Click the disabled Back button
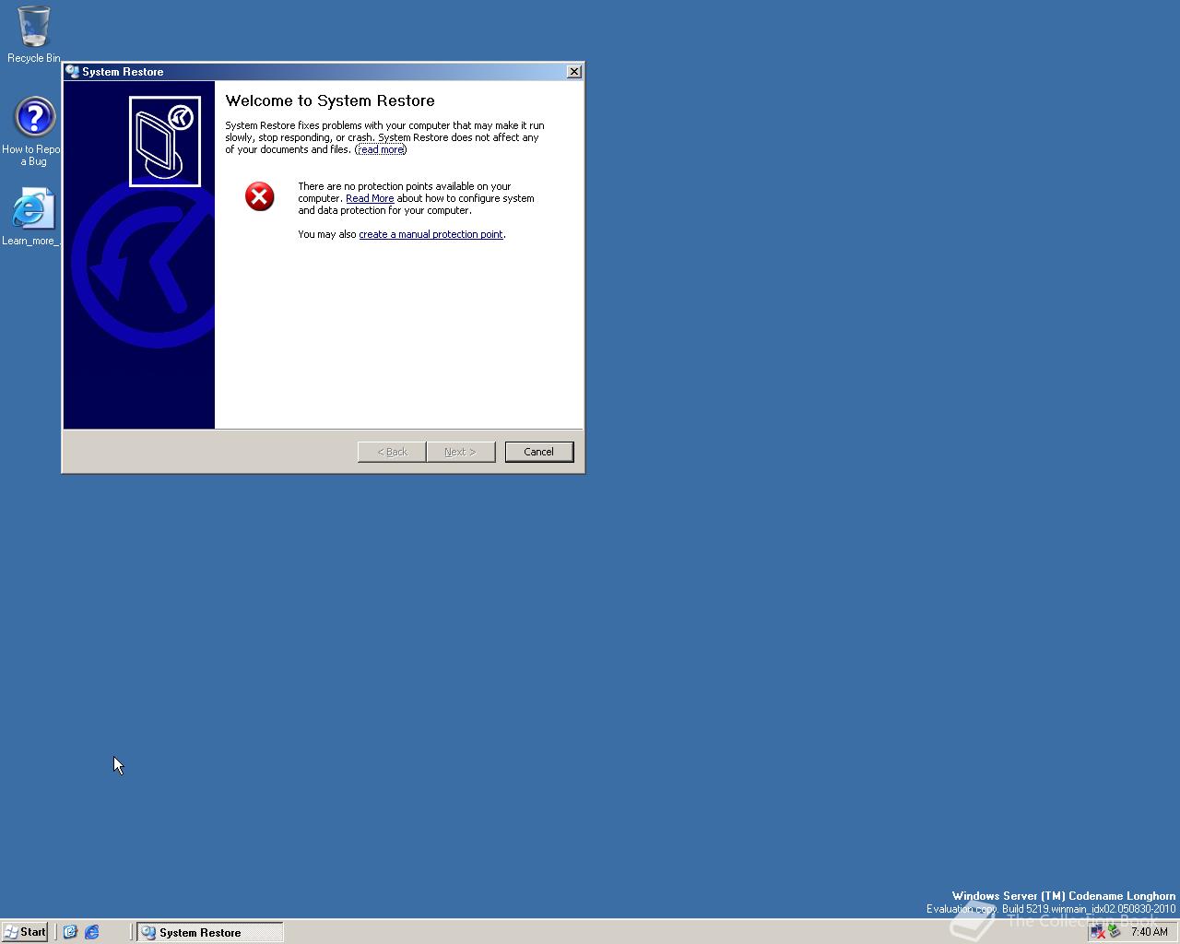 tap(392, 452)
